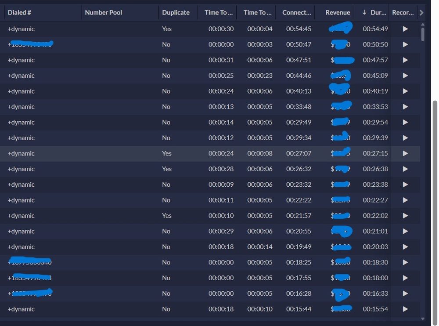The image size is (439, 326).
Task: Play recording for the 00:54:49 duration call
Action: [x=405, y=29]
